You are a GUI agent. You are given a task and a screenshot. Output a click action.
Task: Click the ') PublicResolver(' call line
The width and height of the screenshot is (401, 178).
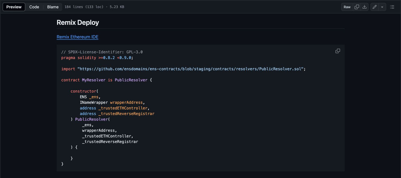(x=90, y=120)
